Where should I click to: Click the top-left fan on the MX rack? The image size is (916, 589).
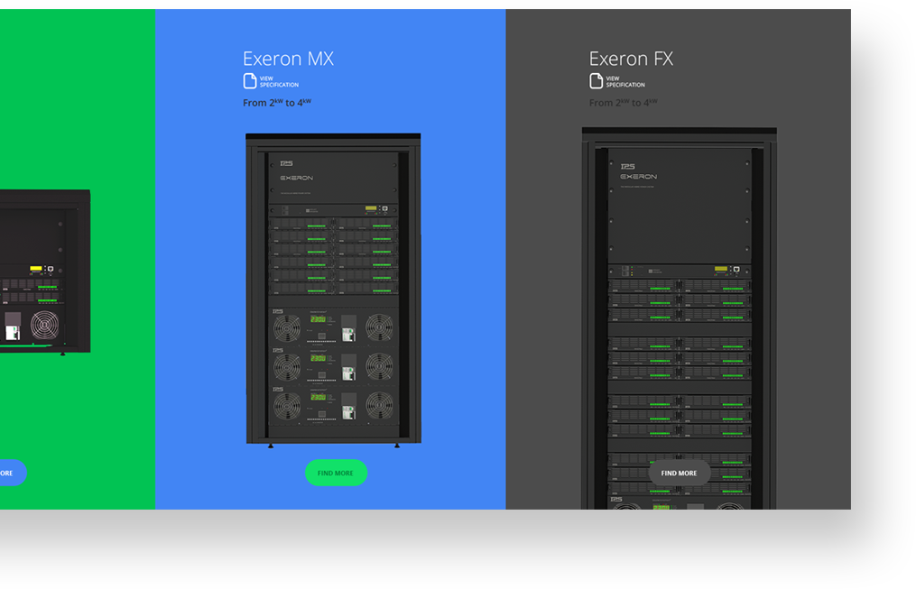[x=287, y=328]
